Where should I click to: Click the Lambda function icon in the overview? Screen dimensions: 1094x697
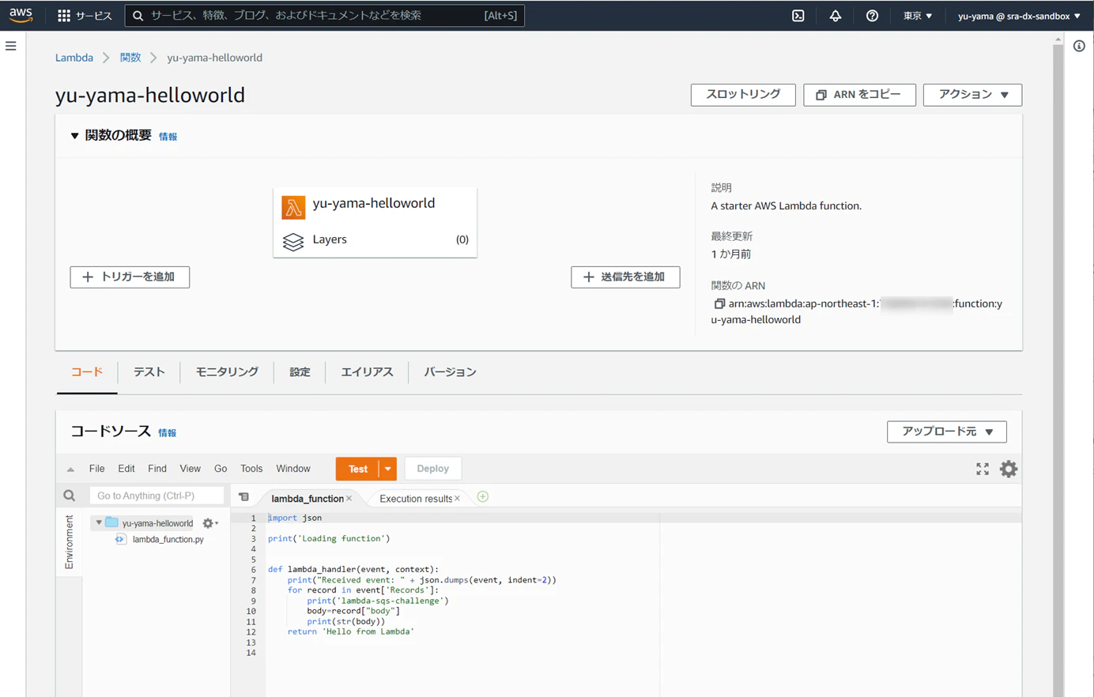293,207
